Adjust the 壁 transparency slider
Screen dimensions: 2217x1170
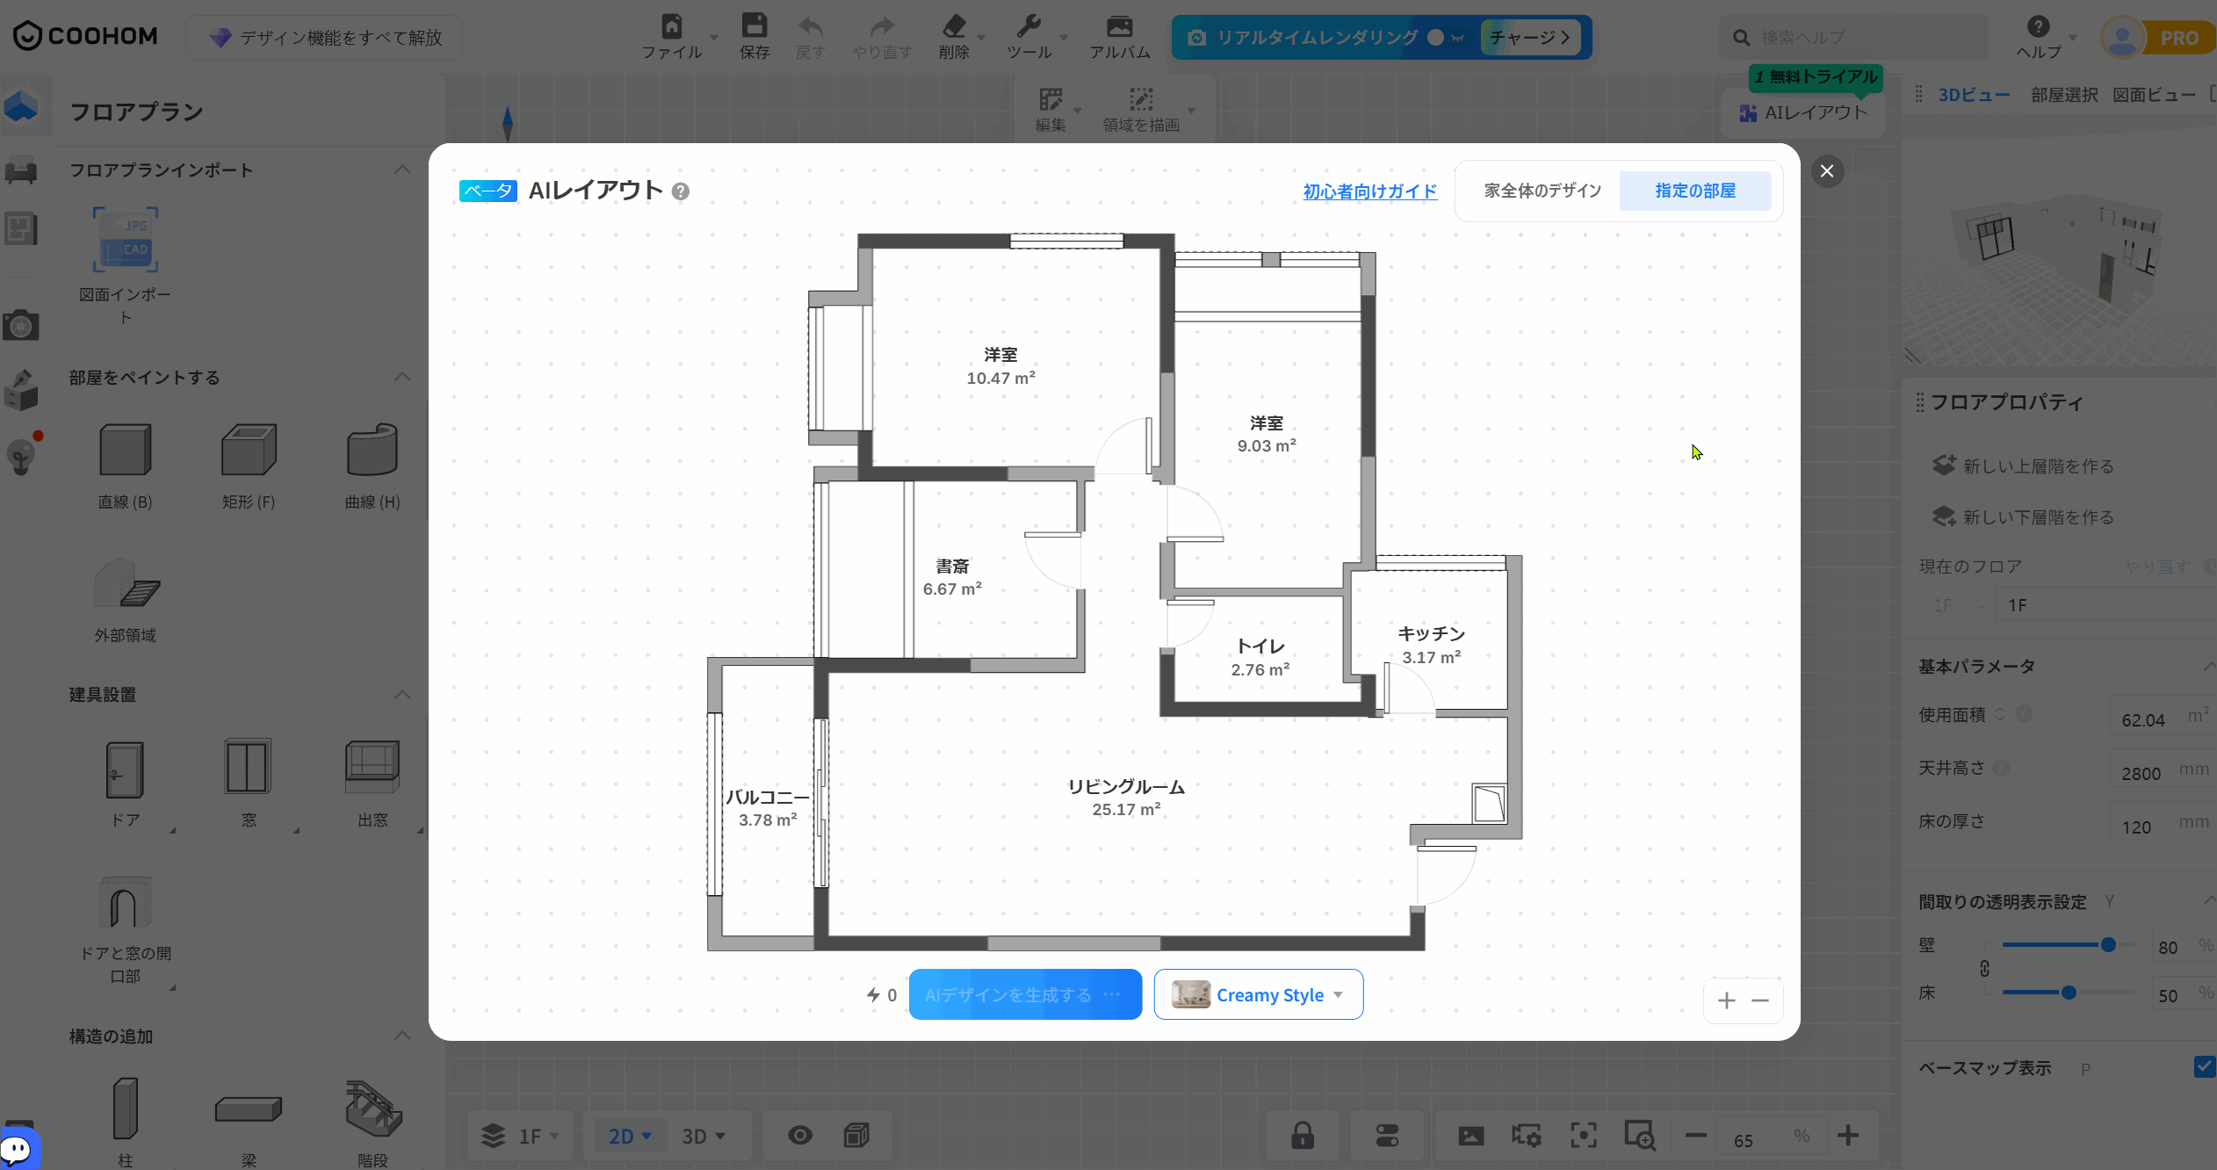pos(2107,945)
